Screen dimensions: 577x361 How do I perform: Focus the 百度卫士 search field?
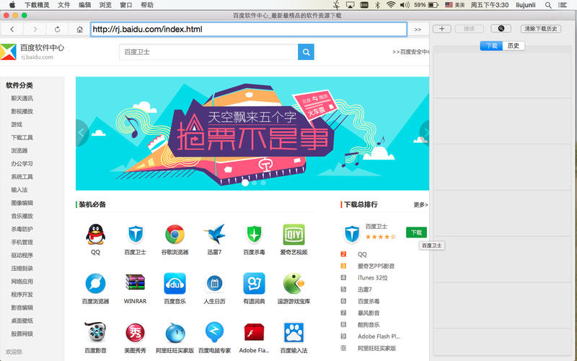(208, 52)
